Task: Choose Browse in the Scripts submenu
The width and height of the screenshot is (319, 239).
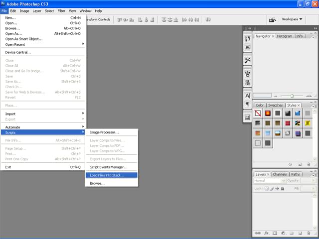Action: [112, 183]
